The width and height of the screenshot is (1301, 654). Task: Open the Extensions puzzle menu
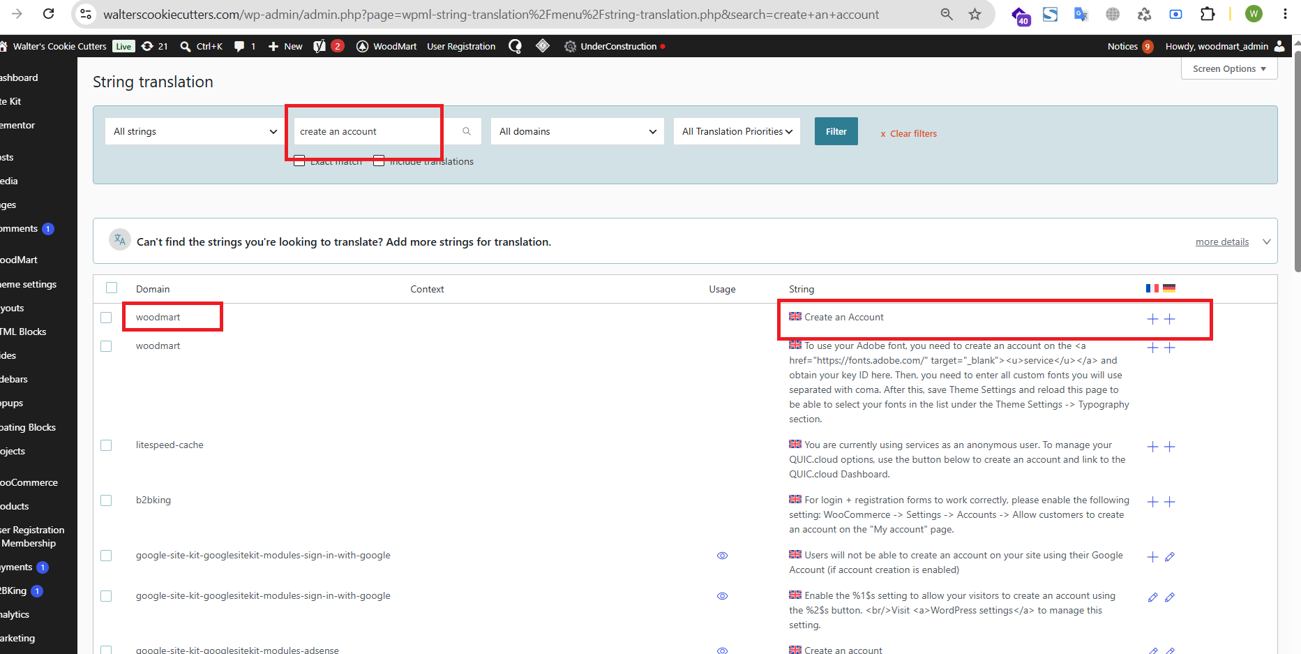tap(1208, 14)
